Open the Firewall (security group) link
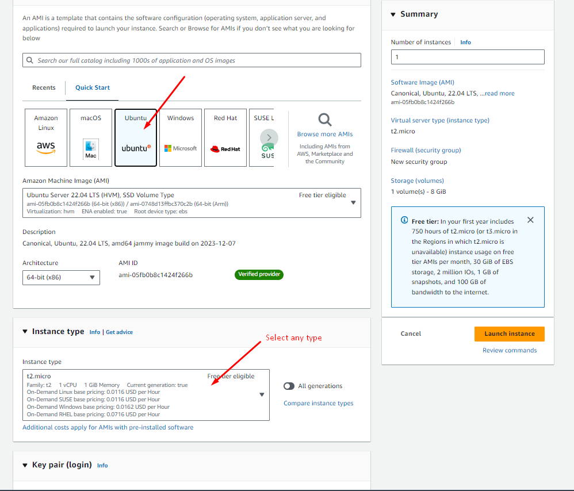This screenshot has height=491, width=574. [x=426, y=150]
